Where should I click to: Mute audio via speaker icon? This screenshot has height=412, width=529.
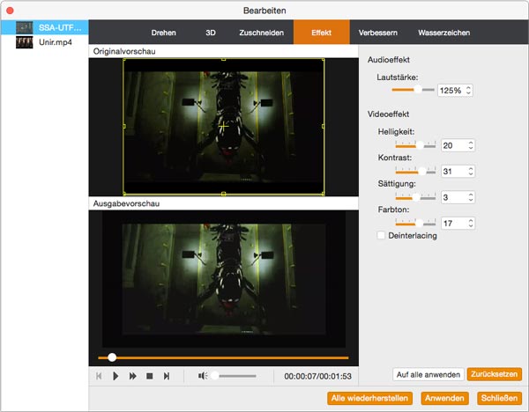(203, 376)
